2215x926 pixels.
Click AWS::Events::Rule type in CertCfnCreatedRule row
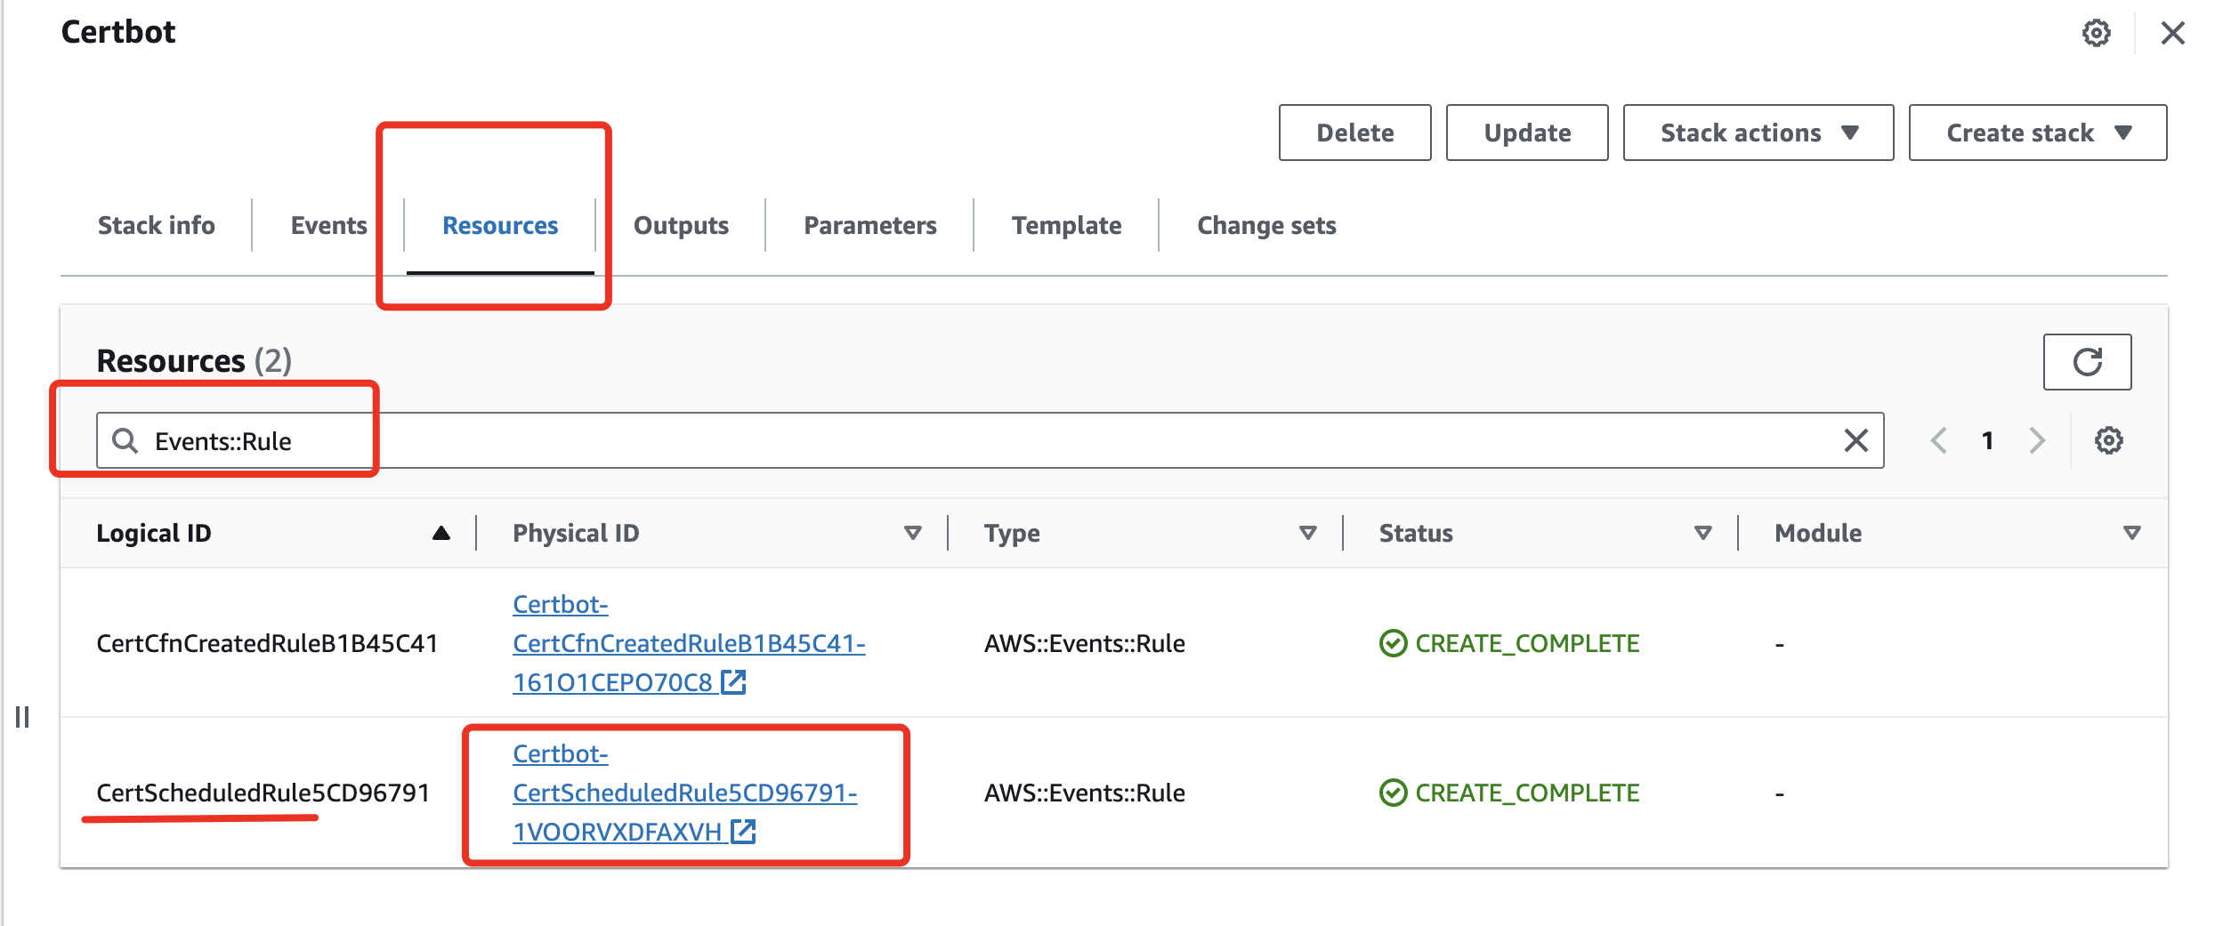(x=1084, y=643)
